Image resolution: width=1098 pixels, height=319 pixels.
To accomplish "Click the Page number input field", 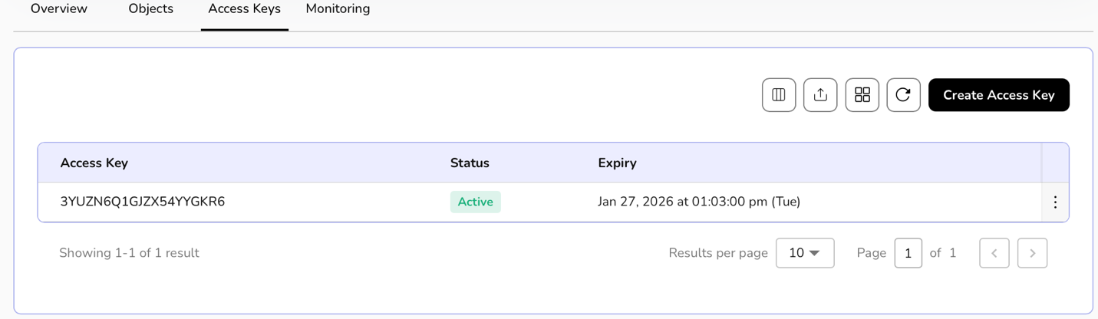I will click(x=908, y=253).
